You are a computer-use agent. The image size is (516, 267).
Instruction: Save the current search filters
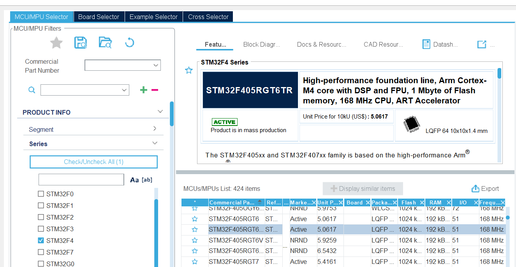point(81,43)
